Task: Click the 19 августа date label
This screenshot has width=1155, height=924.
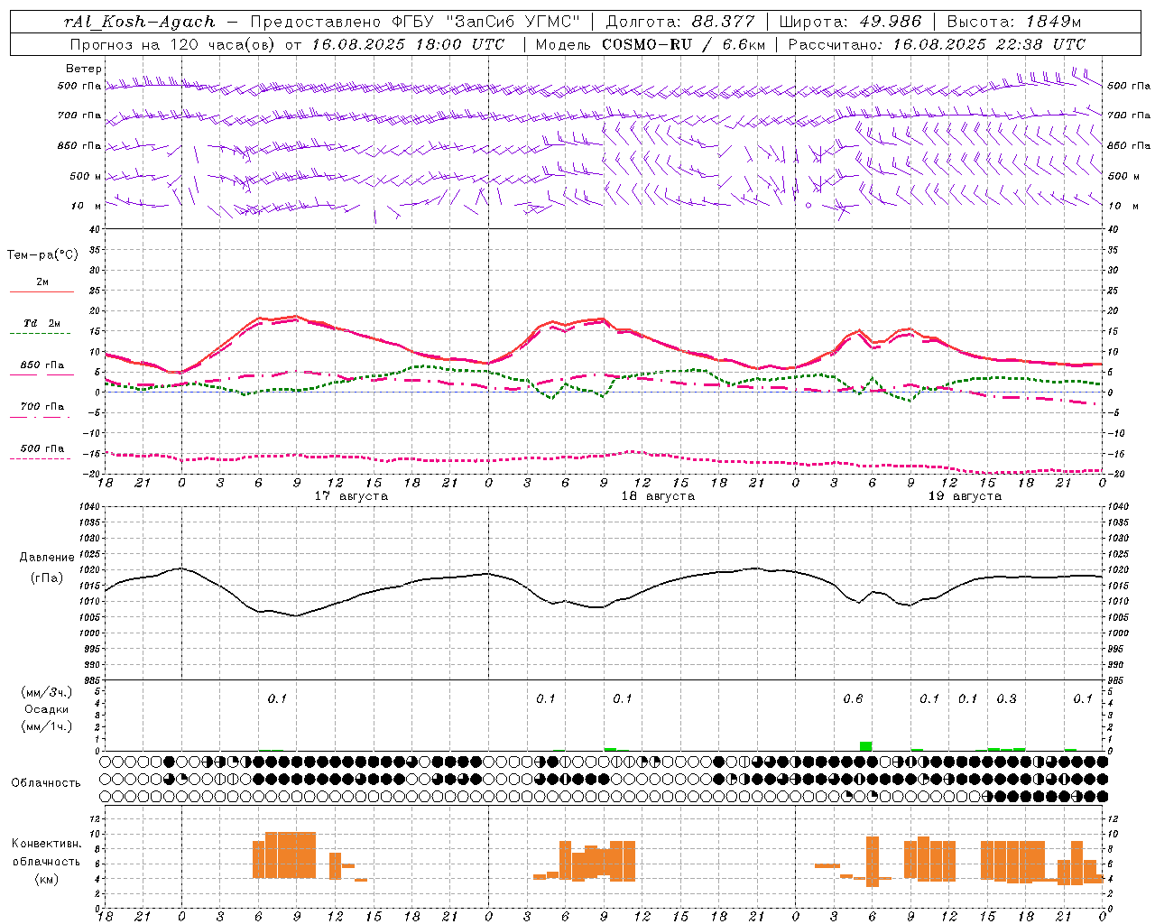Action: click(965, 496)
